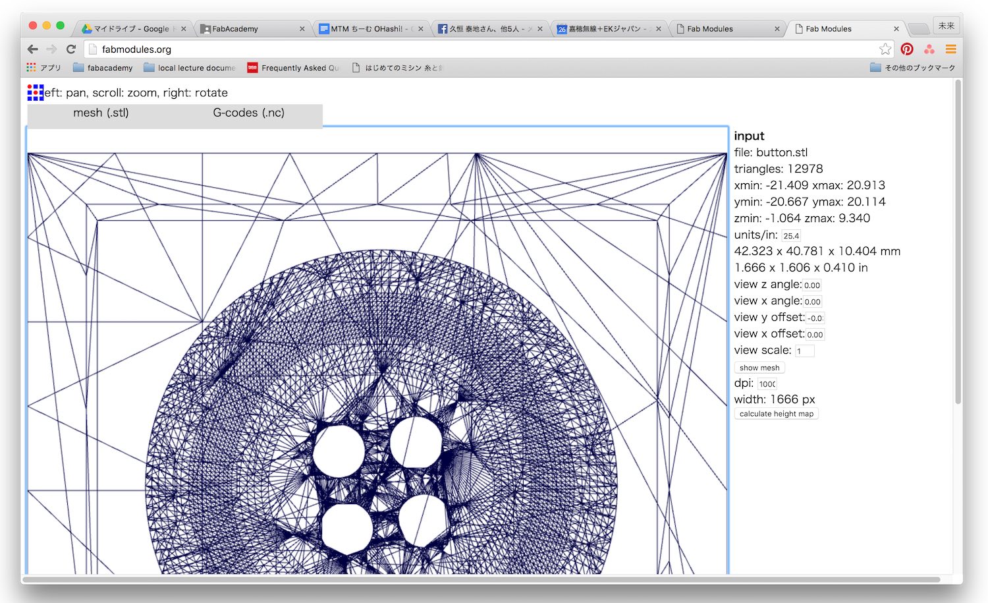Edit the view x angle field
This screenshot has width=988, height=603.
click(813, 302)
